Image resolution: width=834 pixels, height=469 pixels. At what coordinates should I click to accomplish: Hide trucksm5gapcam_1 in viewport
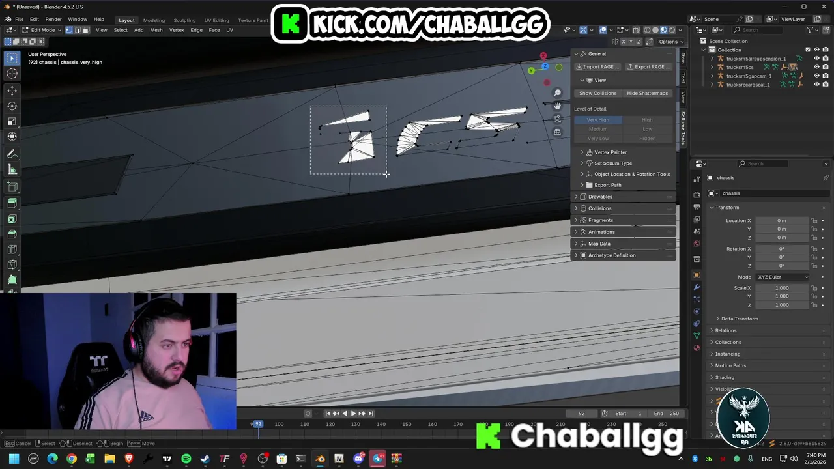816,76
